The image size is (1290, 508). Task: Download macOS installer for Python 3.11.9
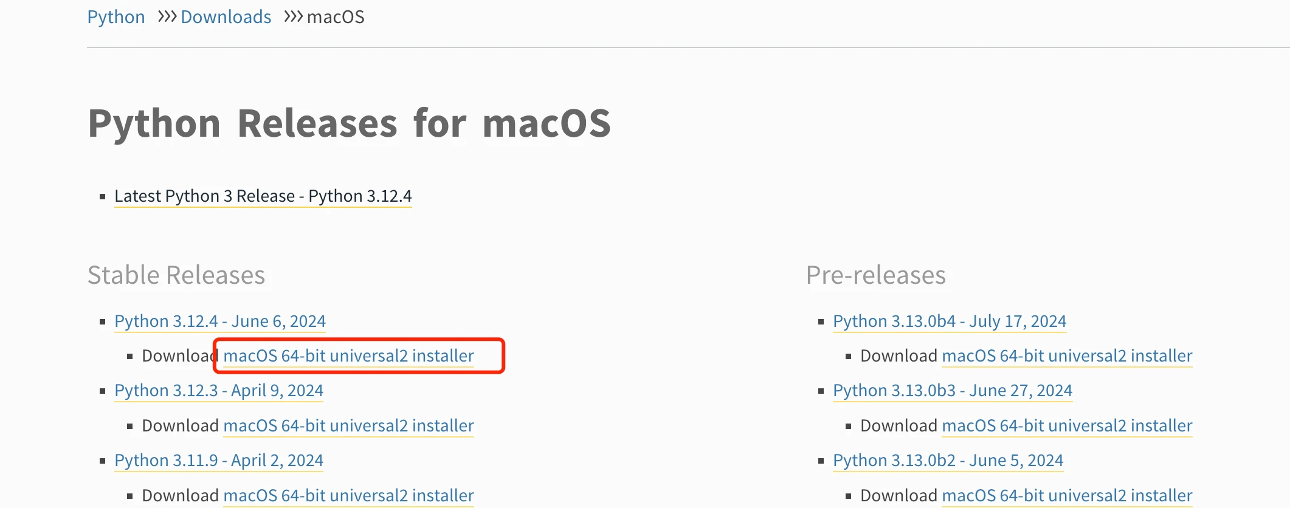pos(348,495)
